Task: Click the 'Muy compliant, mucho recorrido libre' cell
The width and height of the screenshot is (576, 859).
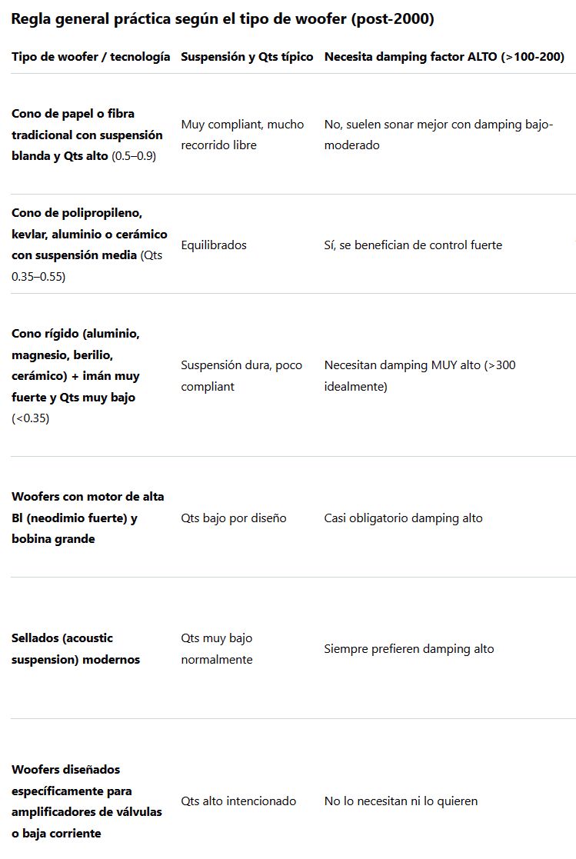Action: [242, 135]
